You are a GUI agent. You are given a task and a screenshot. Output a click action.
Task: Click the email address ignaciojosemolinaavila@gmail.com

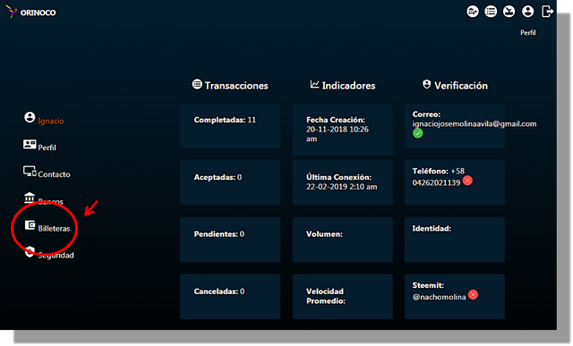[475, 124]
